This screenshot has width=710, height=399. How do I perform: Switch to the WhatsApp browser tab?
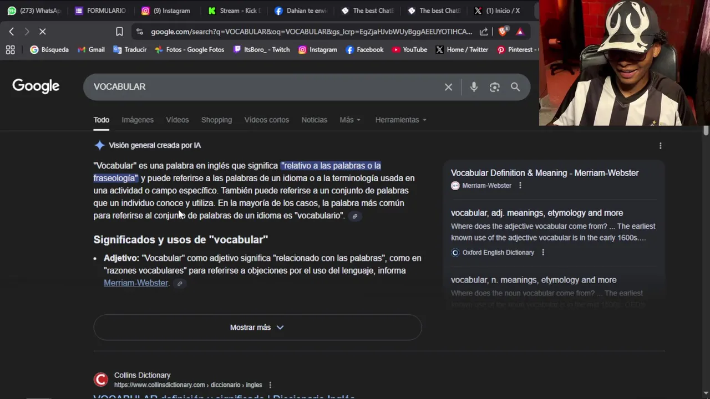pos(34,11)
